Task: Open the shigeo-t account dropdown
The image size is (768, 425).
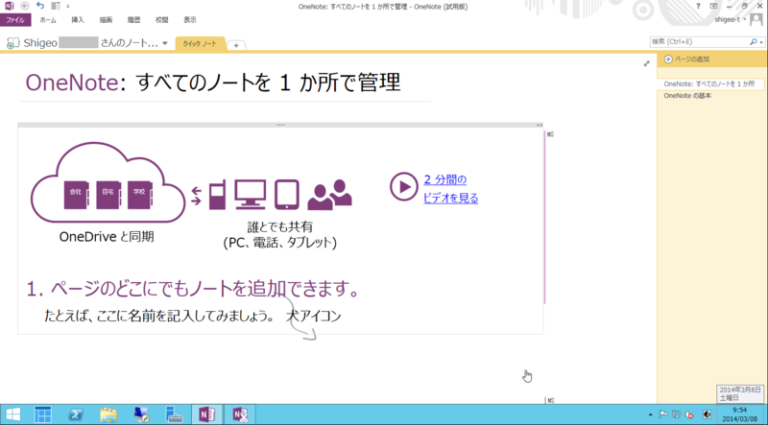Action: point(731,19)
